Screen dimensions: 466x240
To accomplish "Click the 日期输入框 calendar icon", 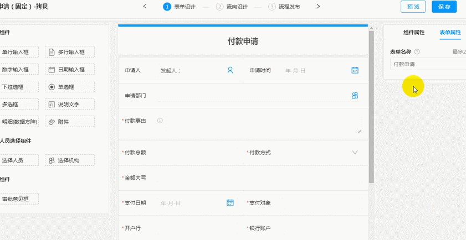I will 52,70.
